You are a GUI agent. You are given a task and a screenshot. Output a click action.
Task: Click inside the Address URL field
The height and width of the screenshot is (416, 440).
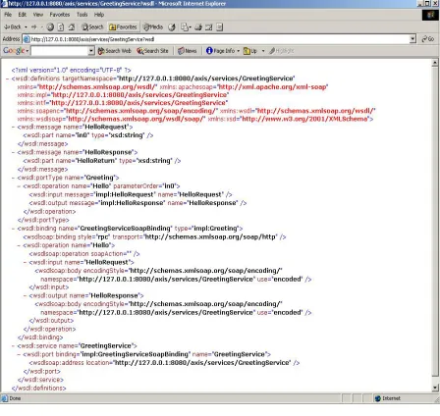tap(219, 39)
